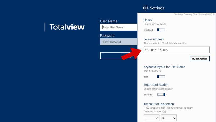216x122 pixels.
Task: Click the Enable smart card reader description
Action: click(x=158, y=89)
